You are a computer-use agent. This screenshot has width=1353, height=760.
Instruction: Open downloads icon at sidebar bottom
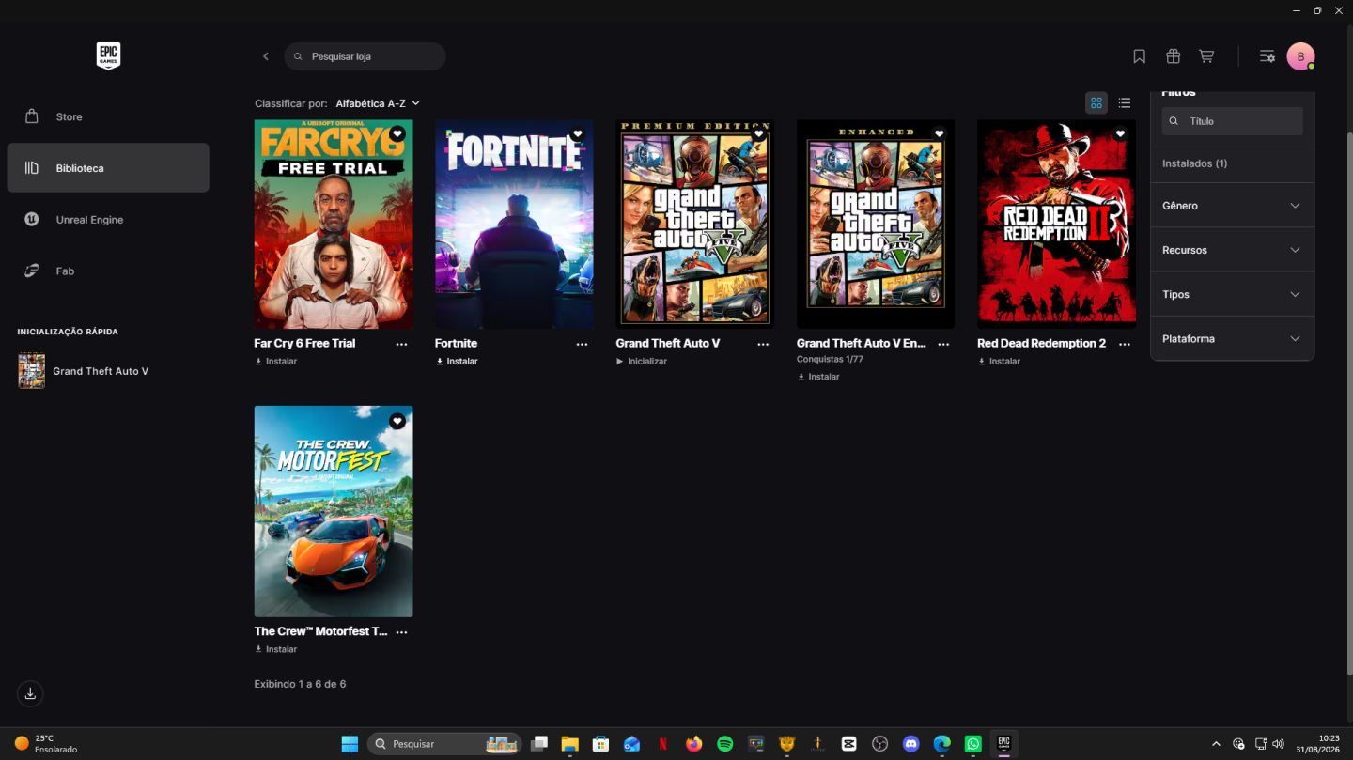tap(30, 693)
